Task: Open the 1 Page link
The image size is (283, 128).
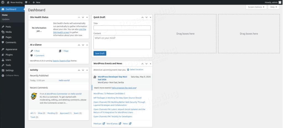Action: tap(65, 51)
